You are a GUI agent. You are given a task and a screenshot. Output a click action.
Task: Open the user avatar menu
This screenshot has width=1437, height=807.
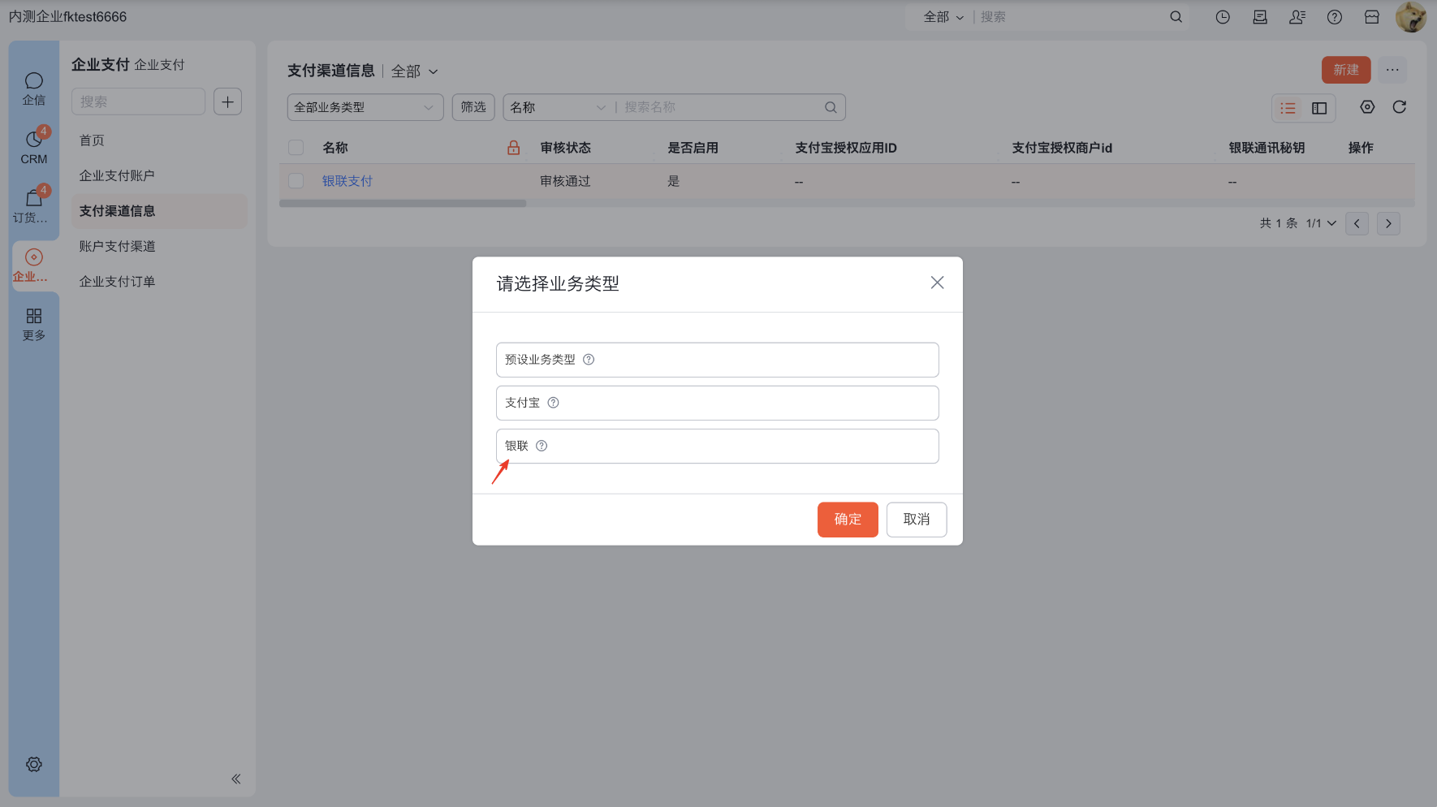(x=1411, y=16)
